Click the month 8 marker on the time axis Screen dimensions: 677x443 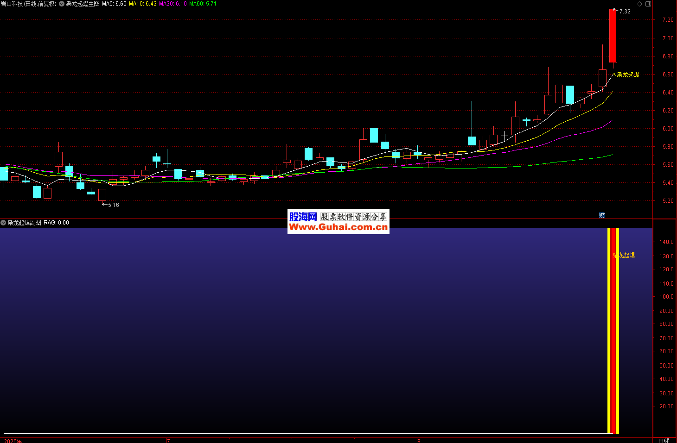419,441
